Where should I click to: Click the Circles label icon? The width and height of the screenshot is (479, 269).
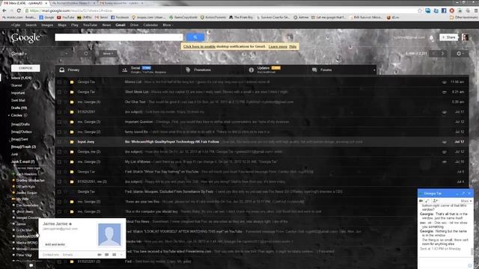pyautogui.click(x=25, y=115)
